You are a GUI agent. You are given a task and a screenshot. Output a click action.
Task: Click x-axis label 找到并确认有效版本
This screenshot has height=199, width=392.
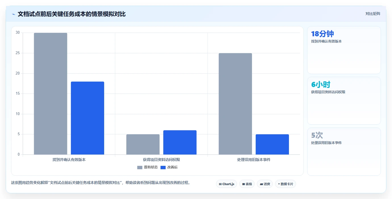point(69,160)
